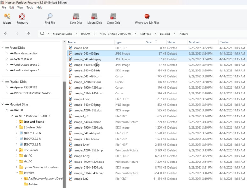Select Unallocated space 1 in tree

point(26,70)
